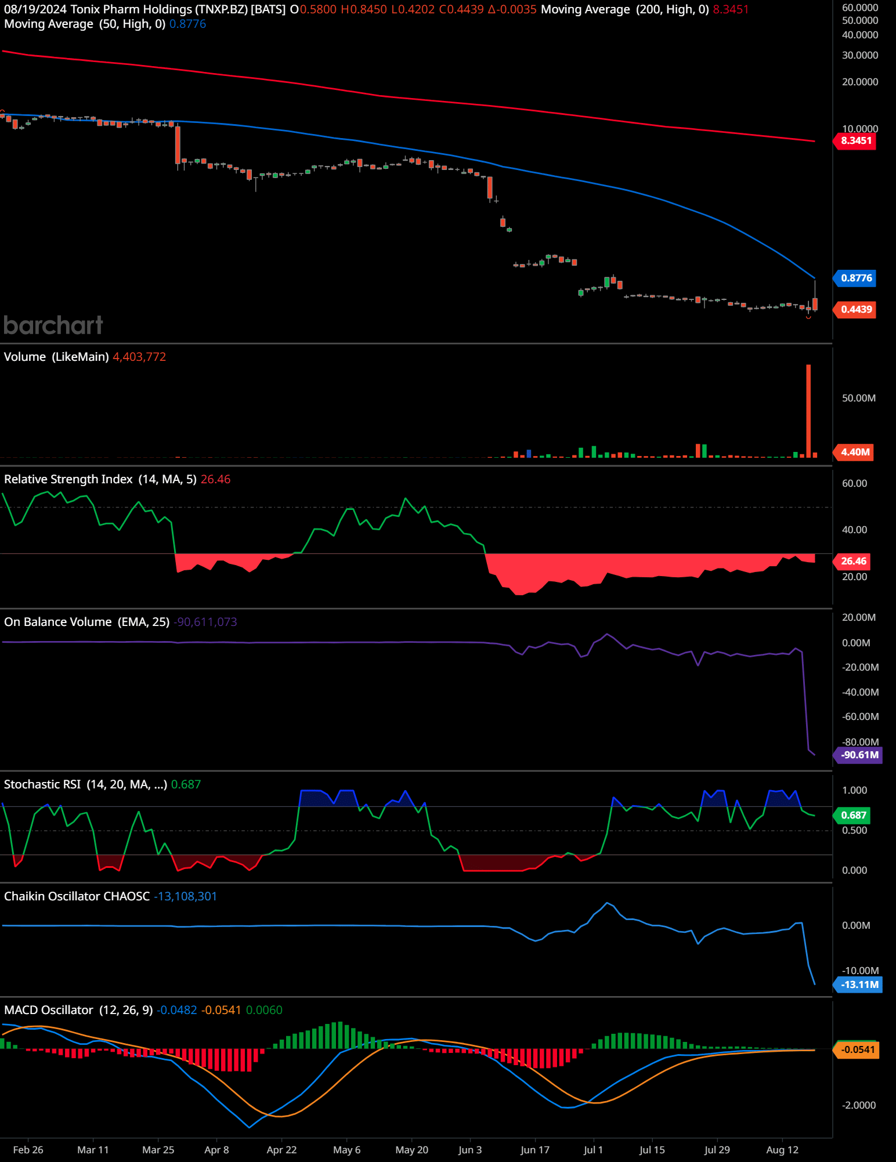Click the 10.0000 price axis label
Image resolution: width=896 pixels, height=1162 pixels.
(x=860, y=129)
